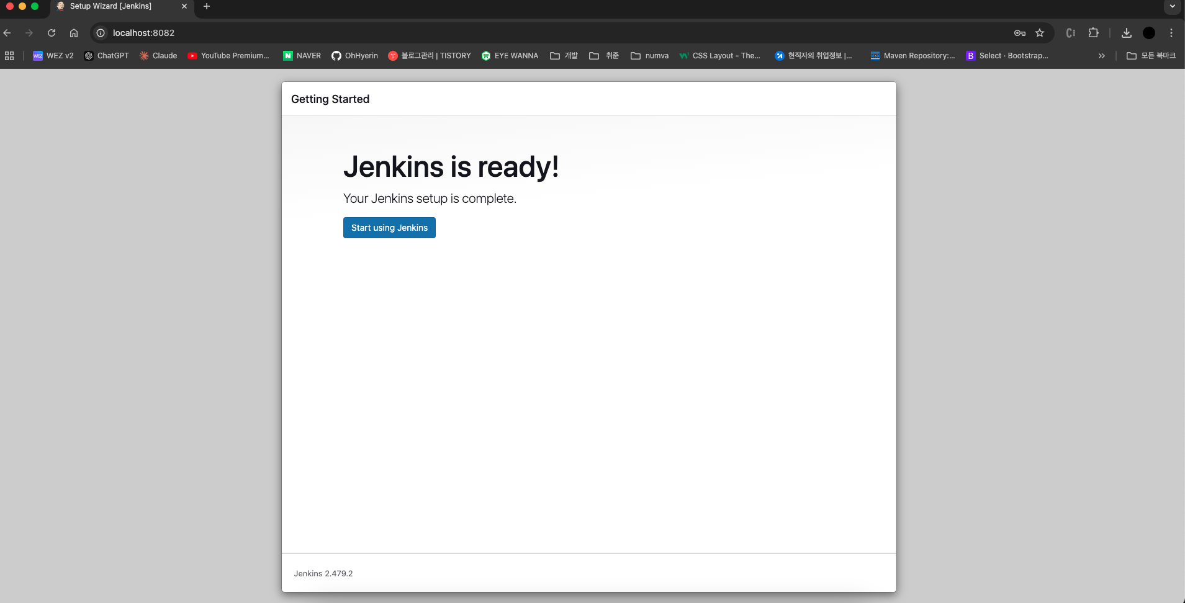The width and height of the screenshot is (1185, 603).
Task: Close the Setup Wizard [Jenkins] tab
Action: (x=184, y=6)
